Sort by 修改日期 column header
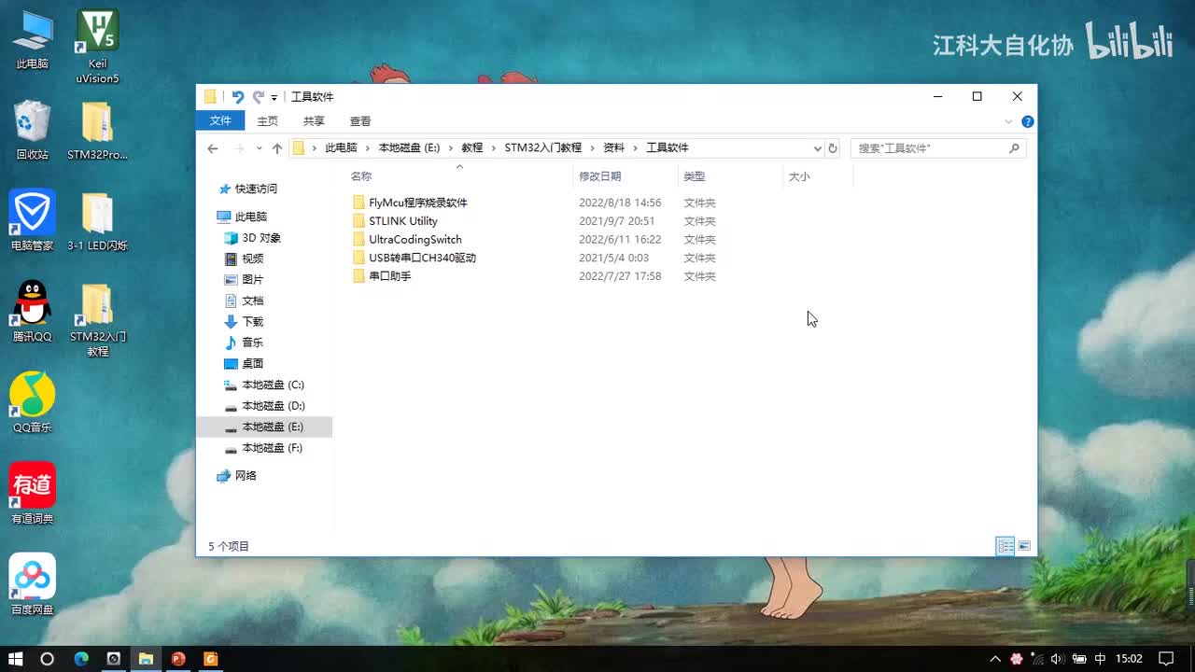The height and width of the screenshot is (672, 1195). [599, 176]
